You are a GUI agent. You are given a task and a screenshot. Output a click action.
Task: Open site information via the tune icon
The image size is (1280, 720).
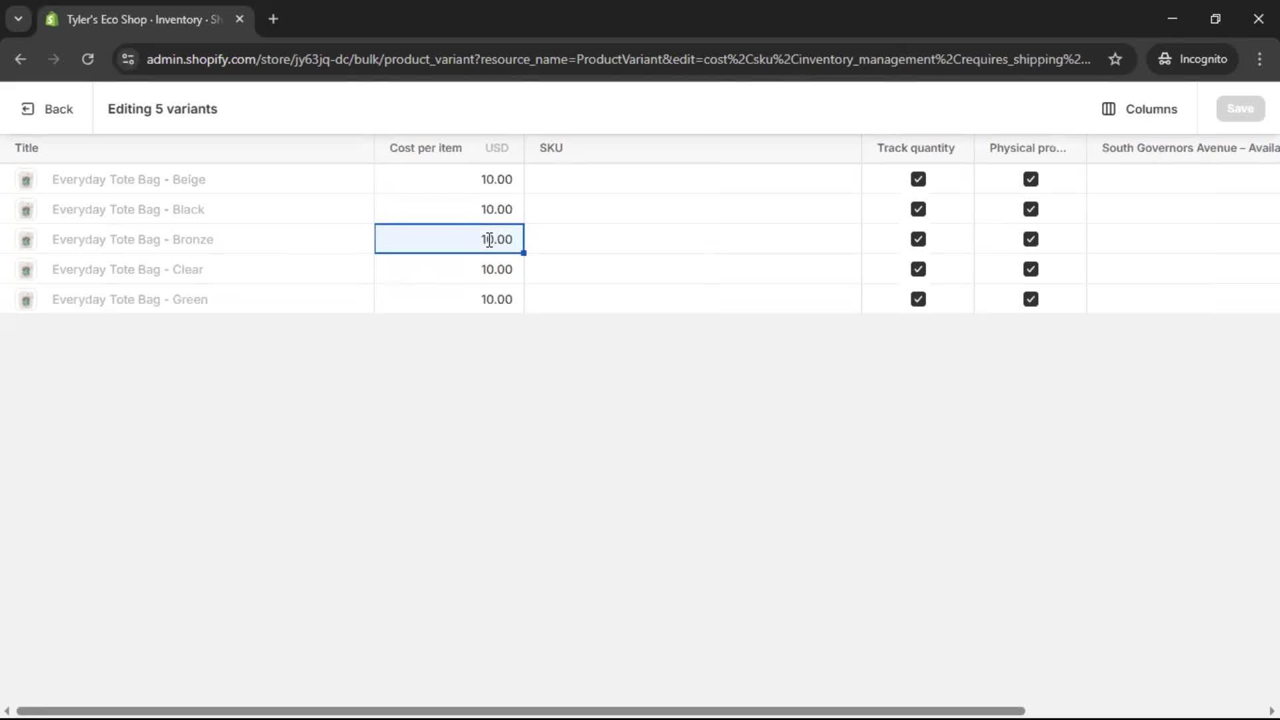(x=127, y=59)
